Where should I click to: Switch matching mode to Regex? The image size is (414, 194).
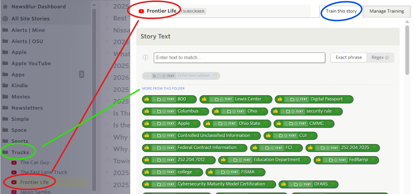380,57
